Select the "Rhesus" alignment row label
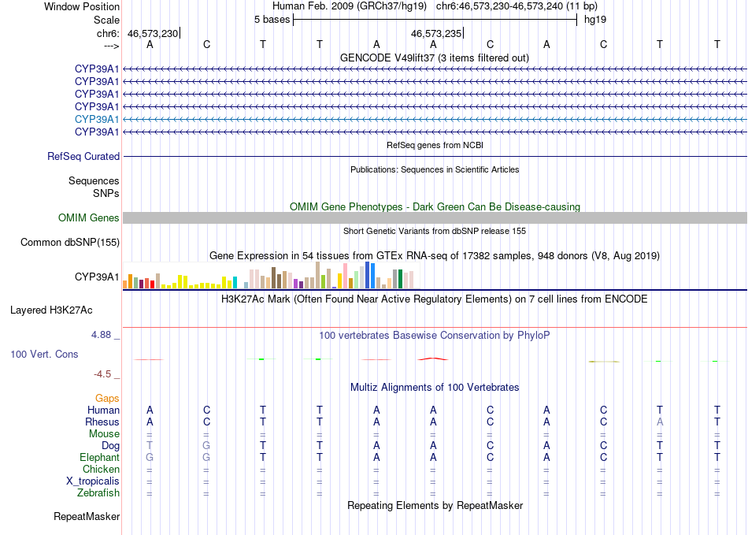748x535 pixels. pos(102,422)
